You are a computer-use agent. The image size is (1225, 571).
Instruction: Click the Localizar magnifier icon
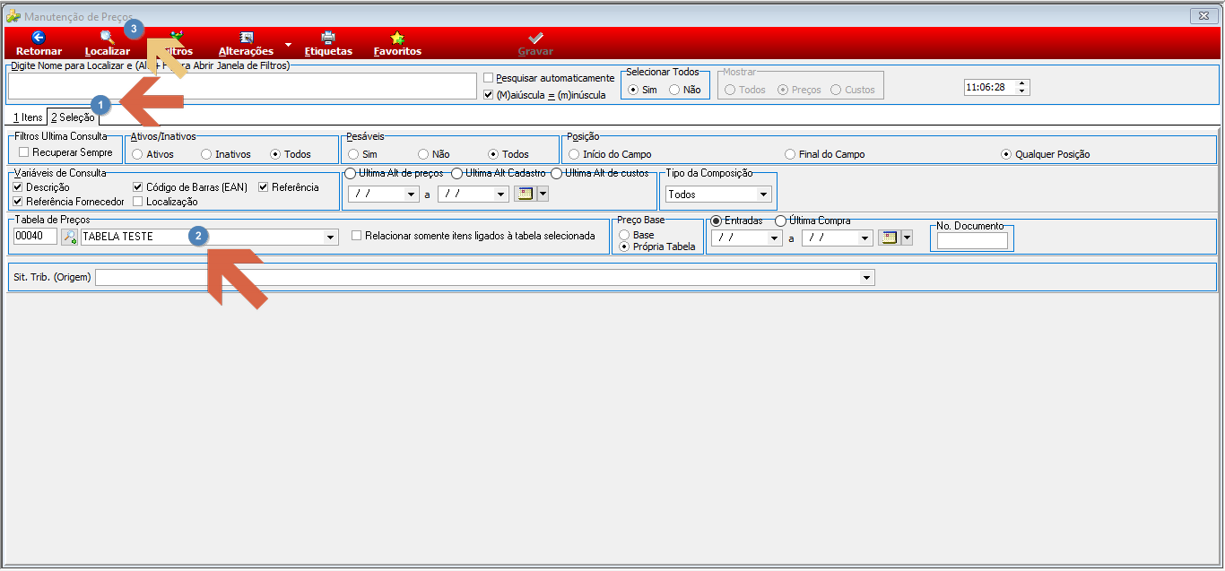point(107,38)
